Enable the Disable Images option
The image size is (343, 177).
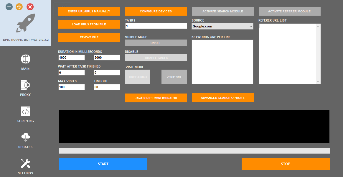tap(156, 58)
